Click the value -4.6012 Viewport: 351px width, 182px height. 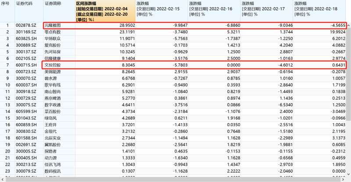coord(285,65)
